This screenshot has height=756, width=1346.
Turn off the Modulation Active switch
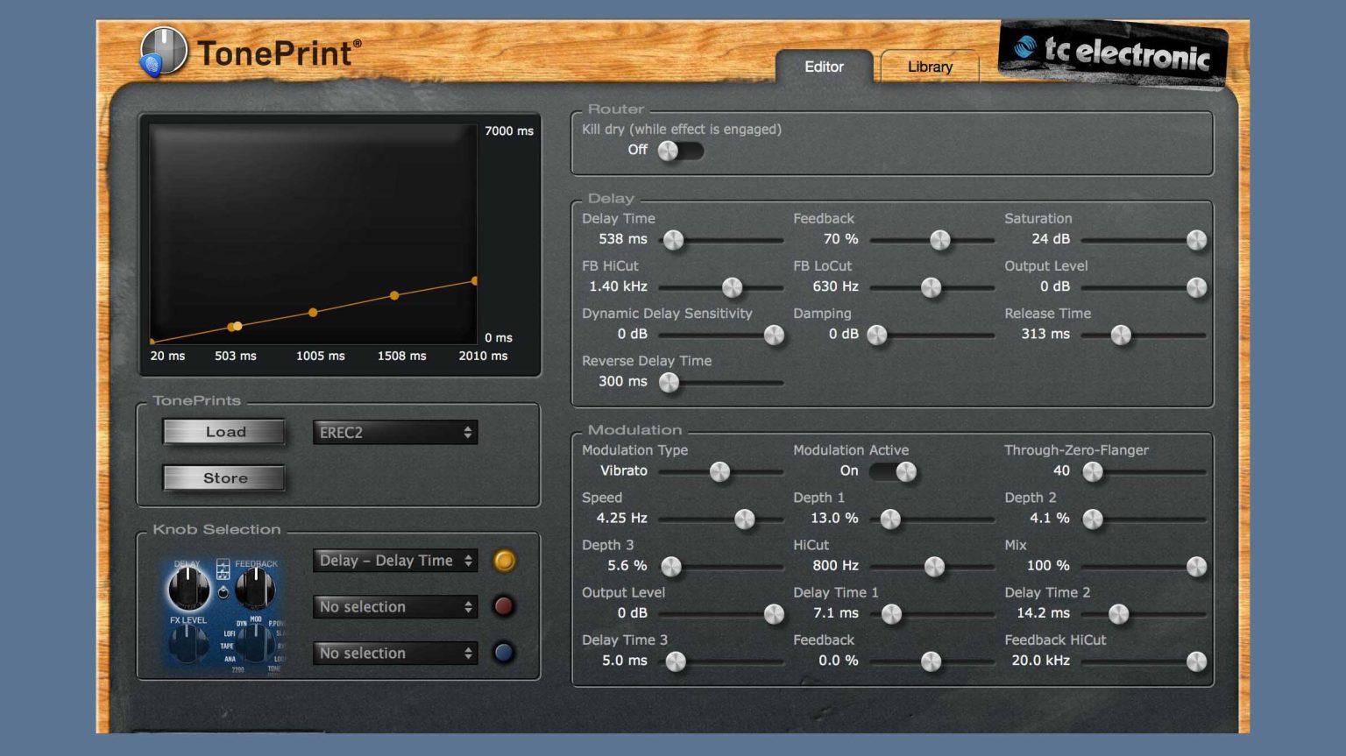tap(893, 471)
